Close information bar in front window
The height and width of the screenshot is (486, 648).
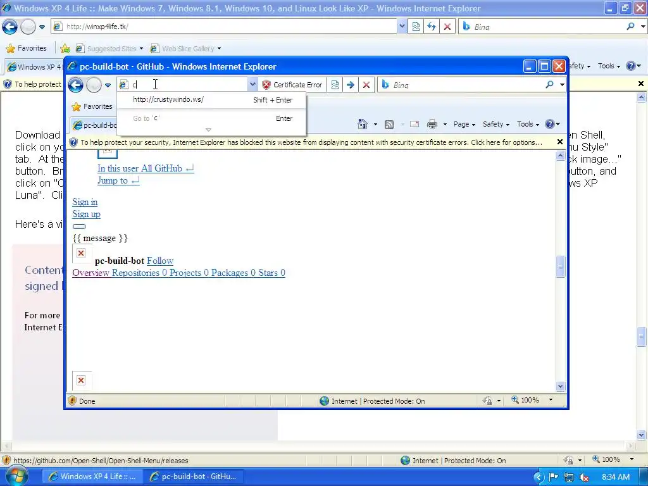560,142
